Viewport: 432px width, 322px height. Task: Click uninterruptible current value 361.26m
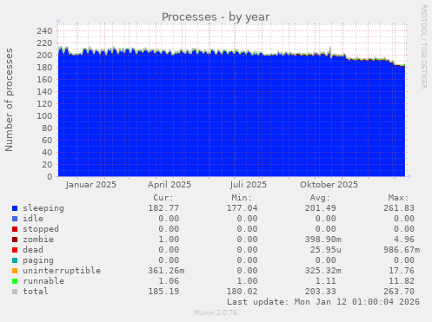coord(166,271)
